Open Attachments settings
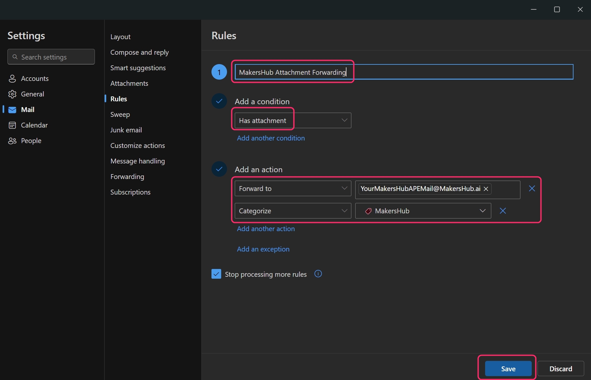 point(129,83)
